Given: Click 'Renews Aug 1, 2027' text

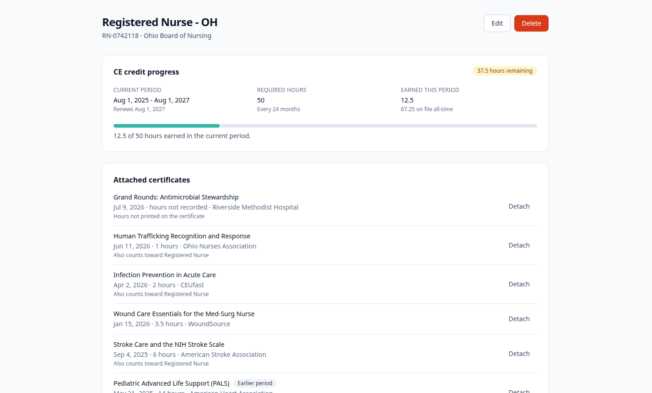Looking at the screenshot, I should coord(139,109).
